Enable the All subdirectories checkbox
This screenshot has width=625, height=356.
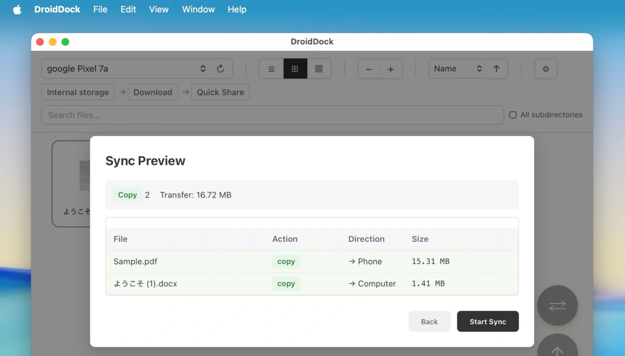click(513, 115)
